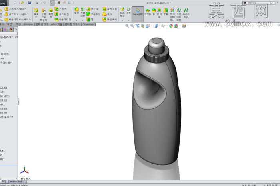The height and width of the screenshot is (186, 280).
Task: Click the Open file icon
Action: coord(22,2)
